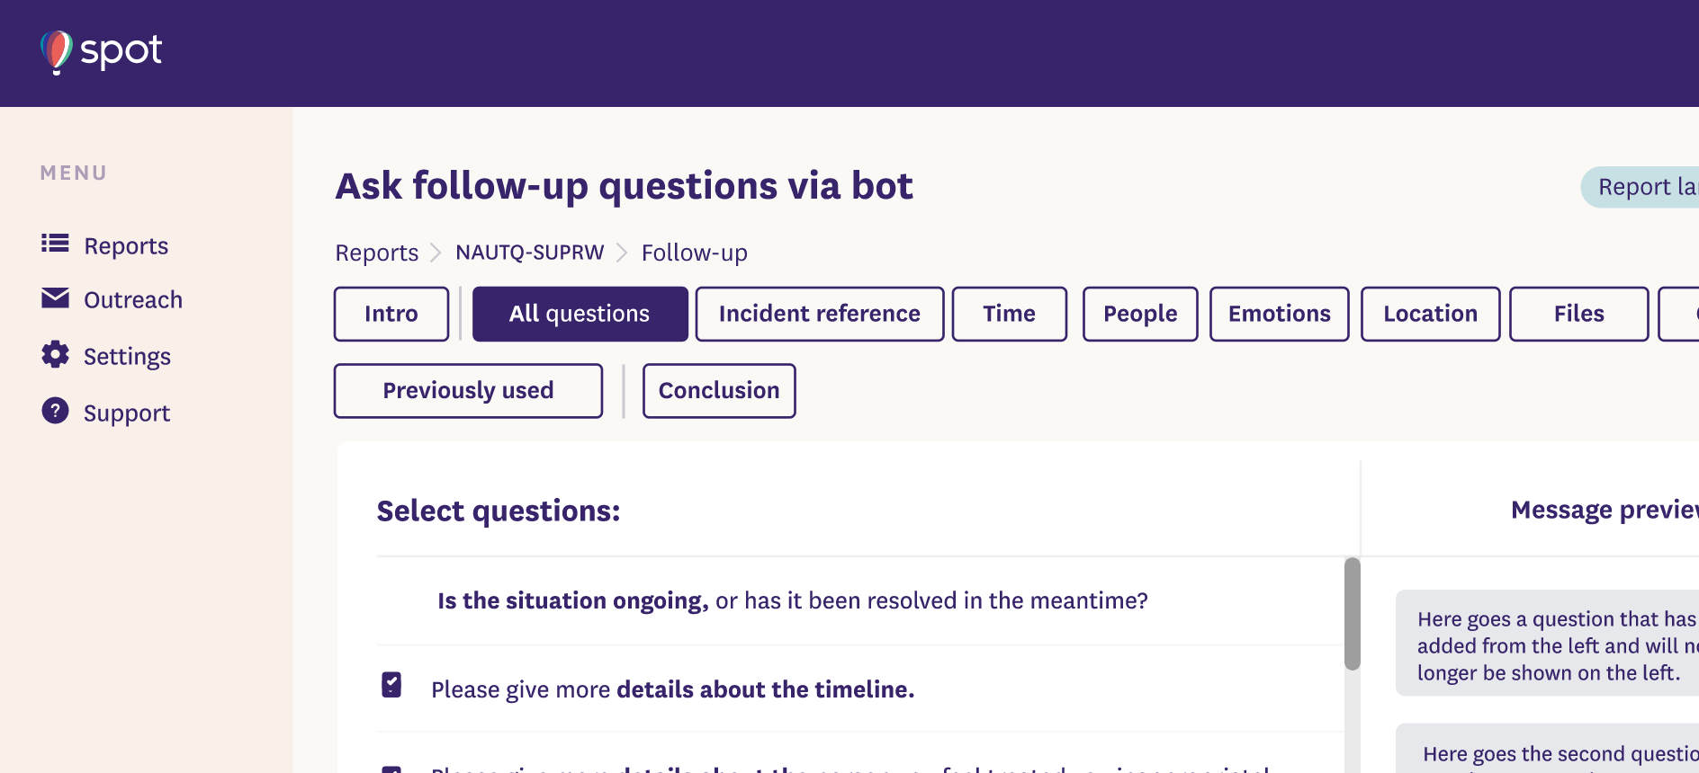Check the 'Is the situation ongoing' question
Viewport: 1699px width, 773px height.
pyautogui.click(x=391, y=600)
